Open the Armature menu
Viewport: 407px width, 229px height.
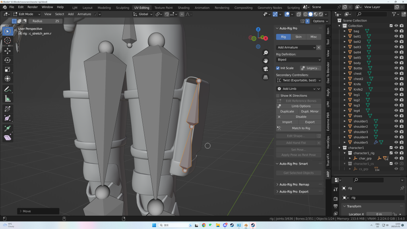click(84, 14)
